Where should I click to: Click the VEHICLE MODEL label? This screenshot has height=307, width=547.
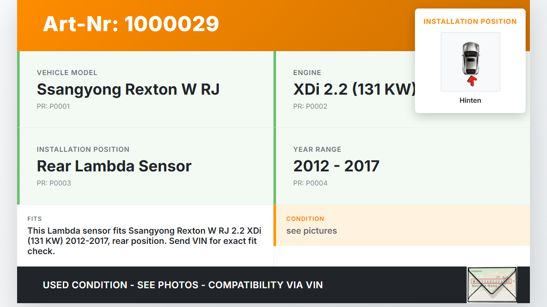click(67, 73)
